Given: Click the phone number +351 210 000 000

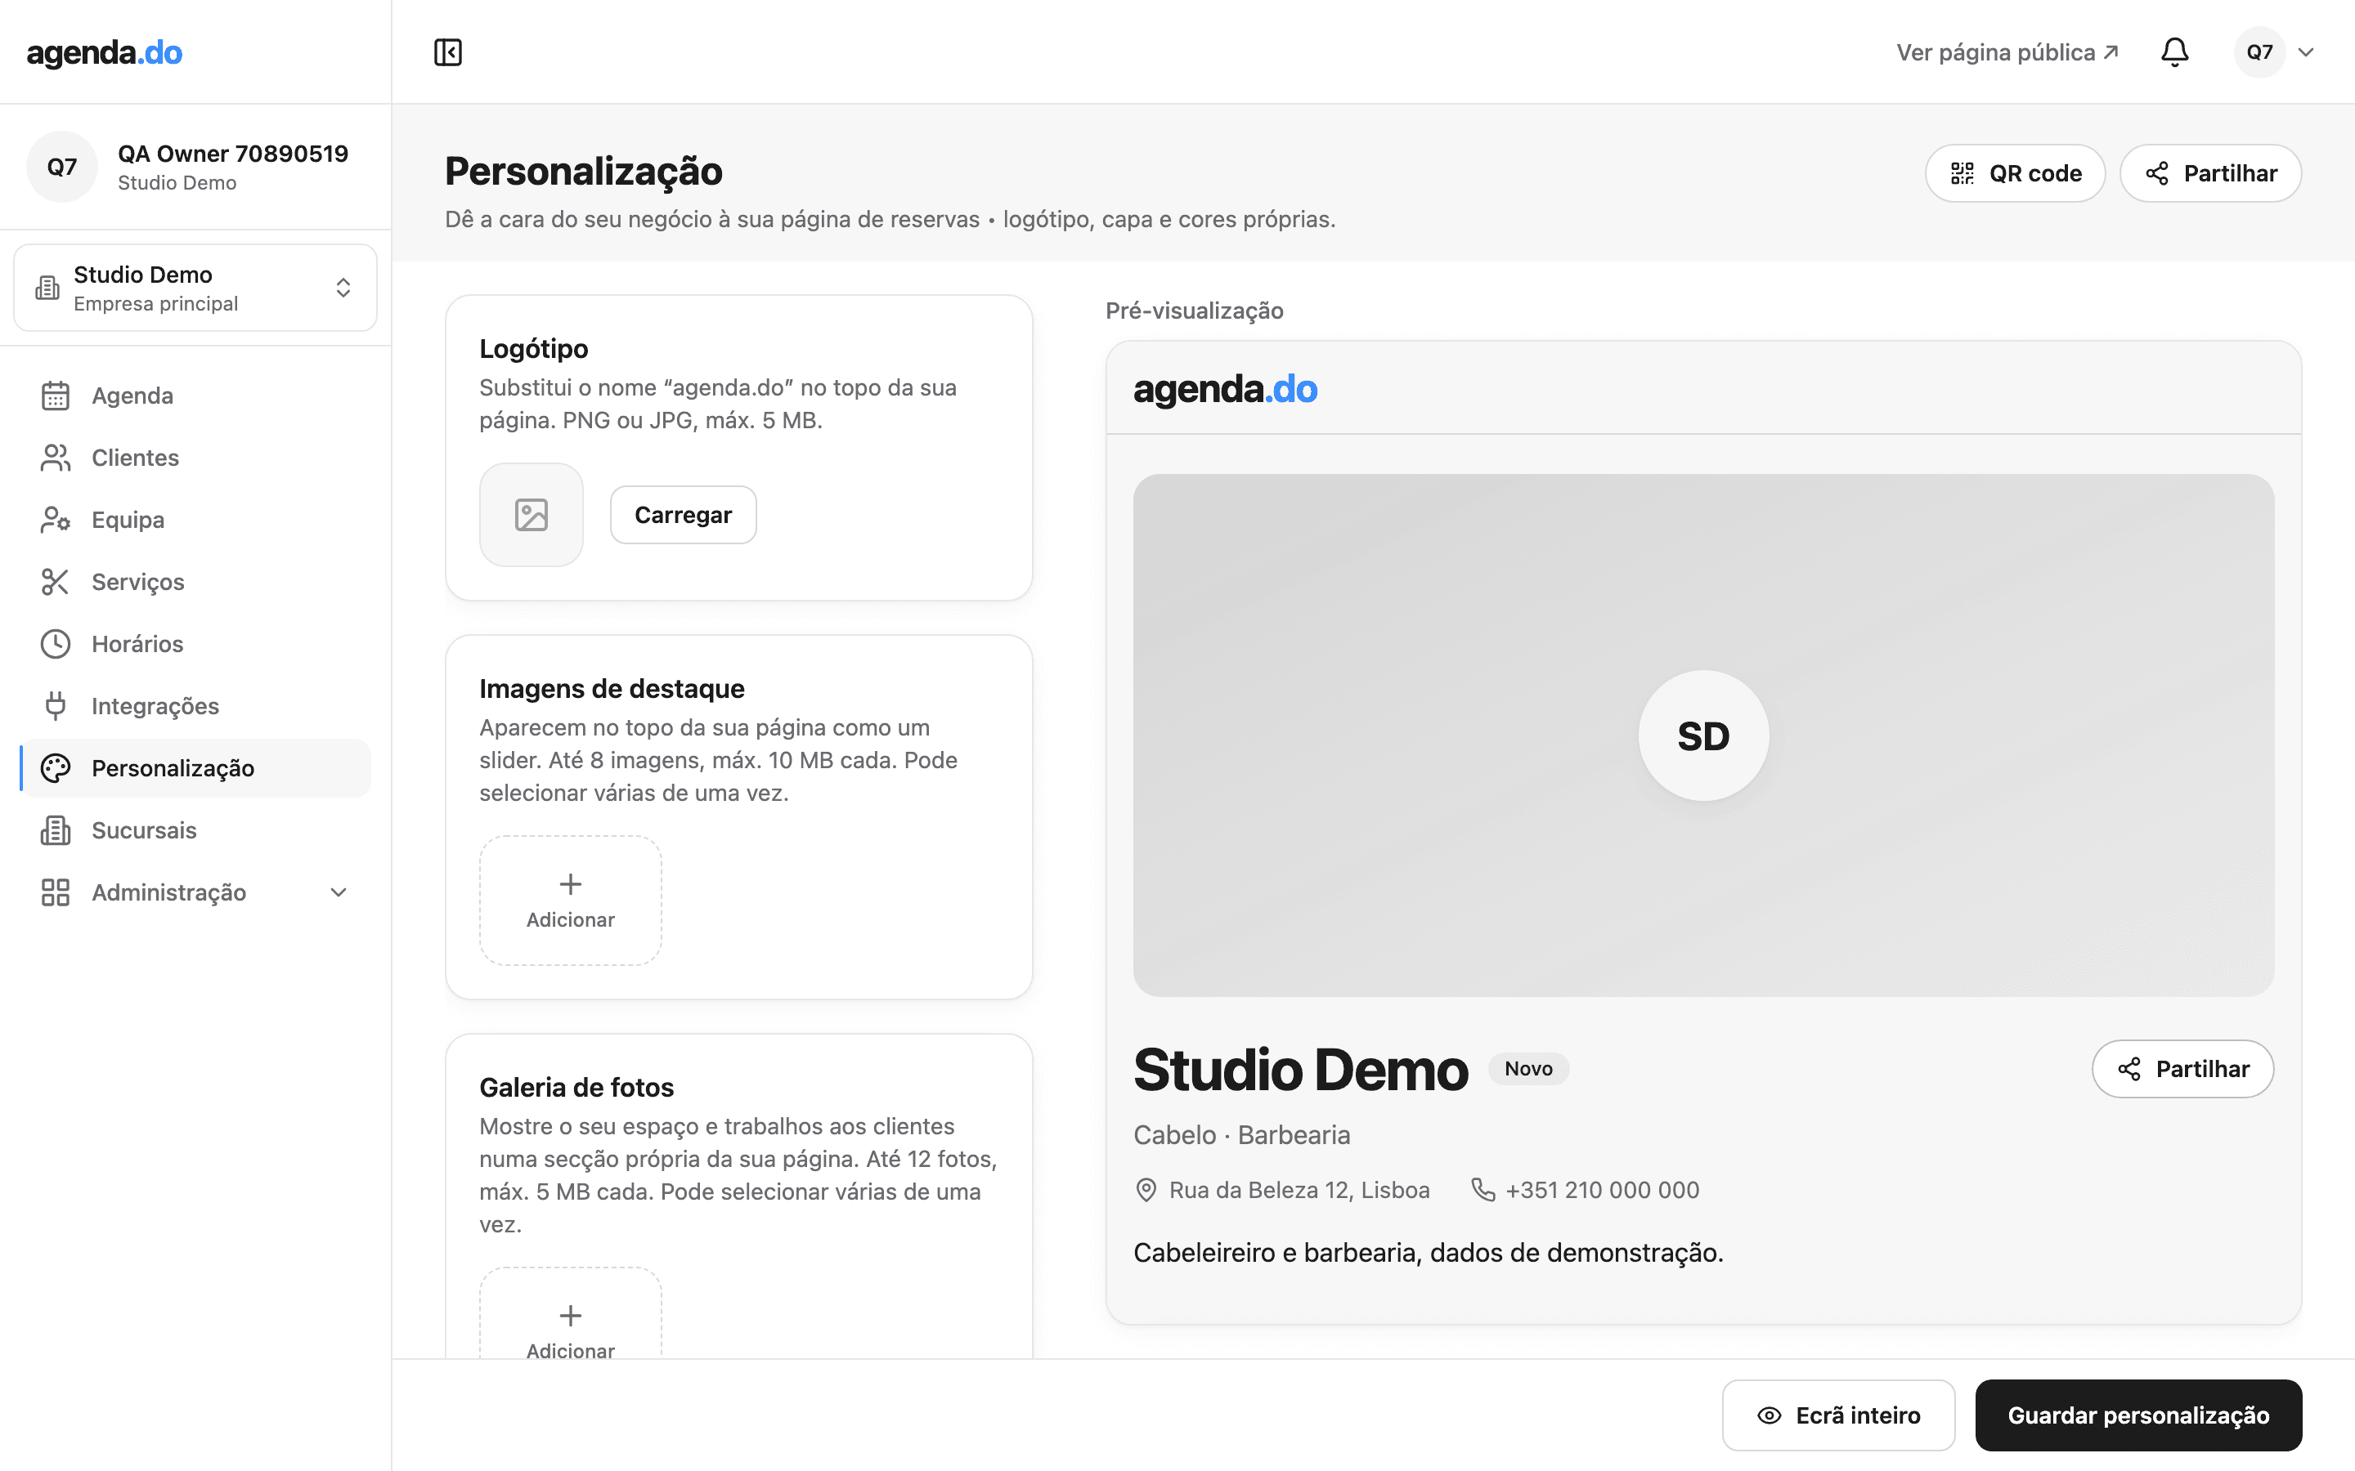Looking at the screenshot, I should tap(1602, 1190).
